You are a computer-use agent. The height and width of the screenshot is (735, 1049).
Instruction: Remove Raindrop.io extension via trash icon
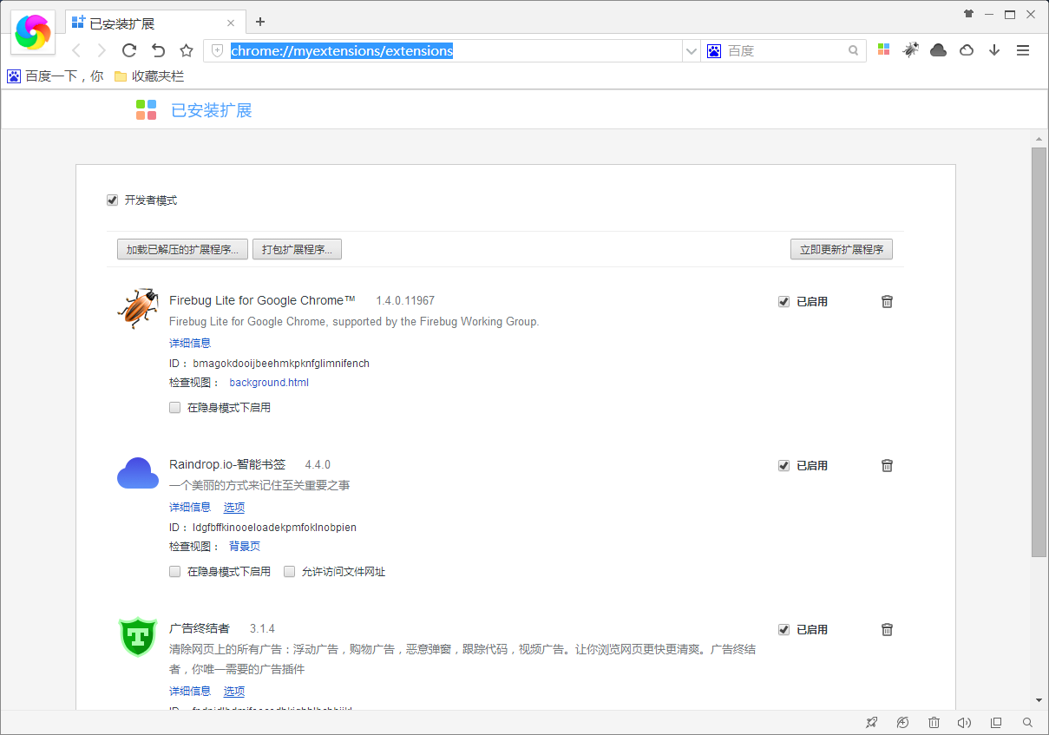tap(887, 465)
